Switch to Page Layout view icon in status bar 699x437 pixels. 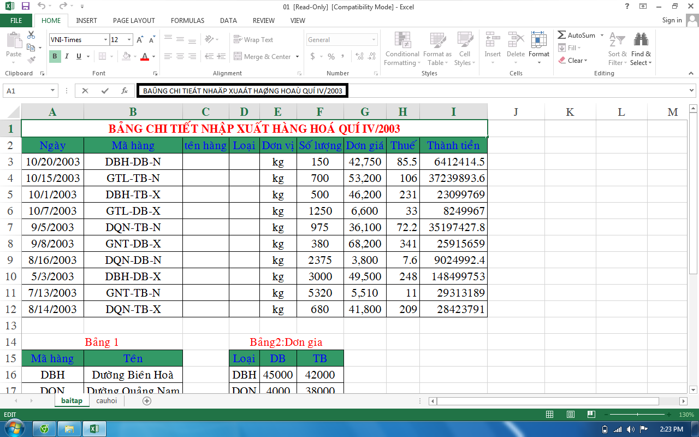point(570,415)
